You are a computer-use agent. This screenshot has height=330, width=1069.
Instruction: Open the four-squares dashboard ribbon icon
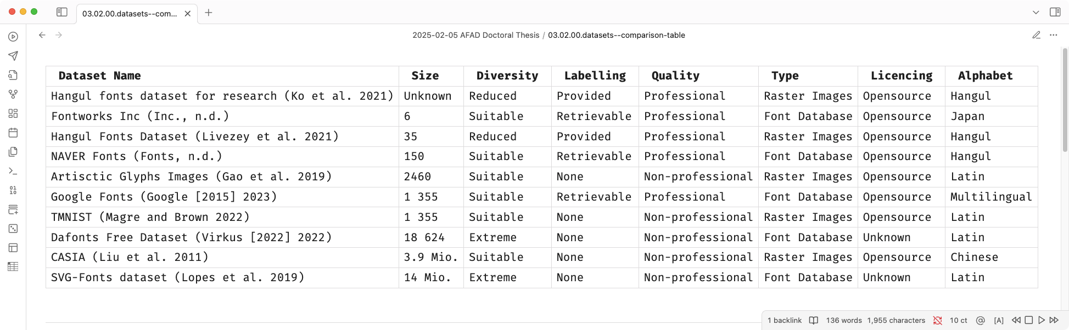(13, 113)
